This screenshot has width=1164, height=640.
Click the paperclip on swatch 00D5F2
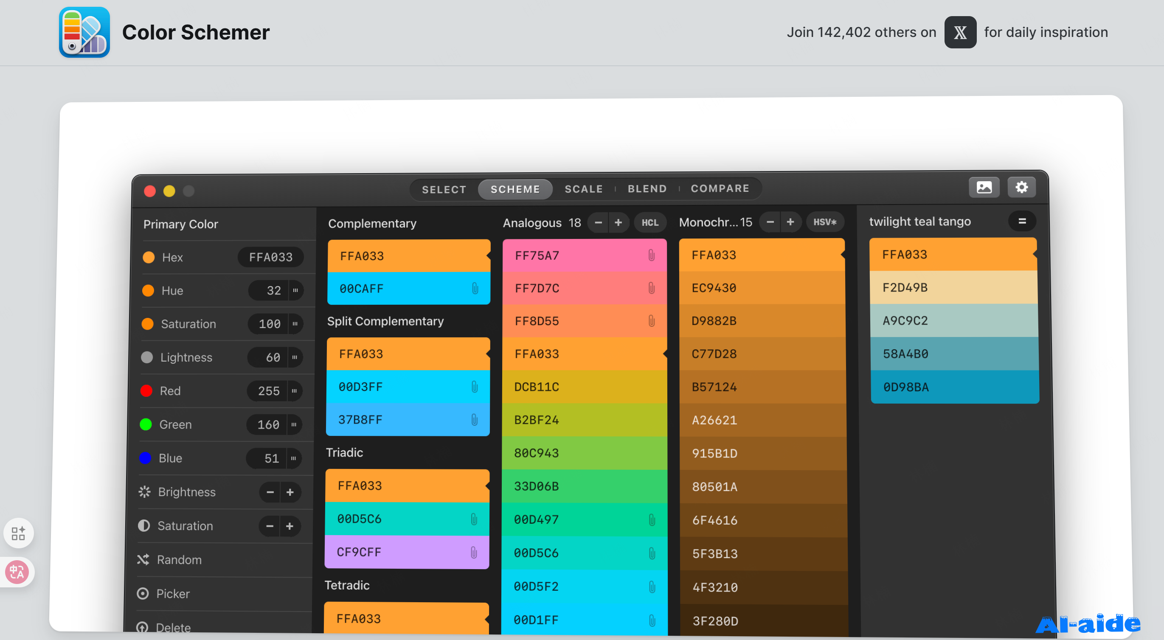coord(652,587)
